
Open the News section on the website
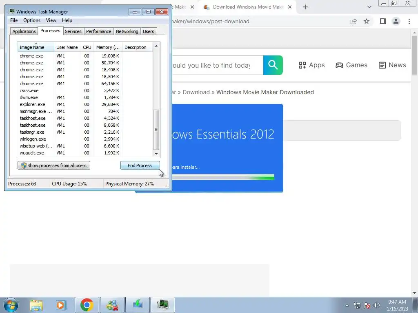point(392,65)
